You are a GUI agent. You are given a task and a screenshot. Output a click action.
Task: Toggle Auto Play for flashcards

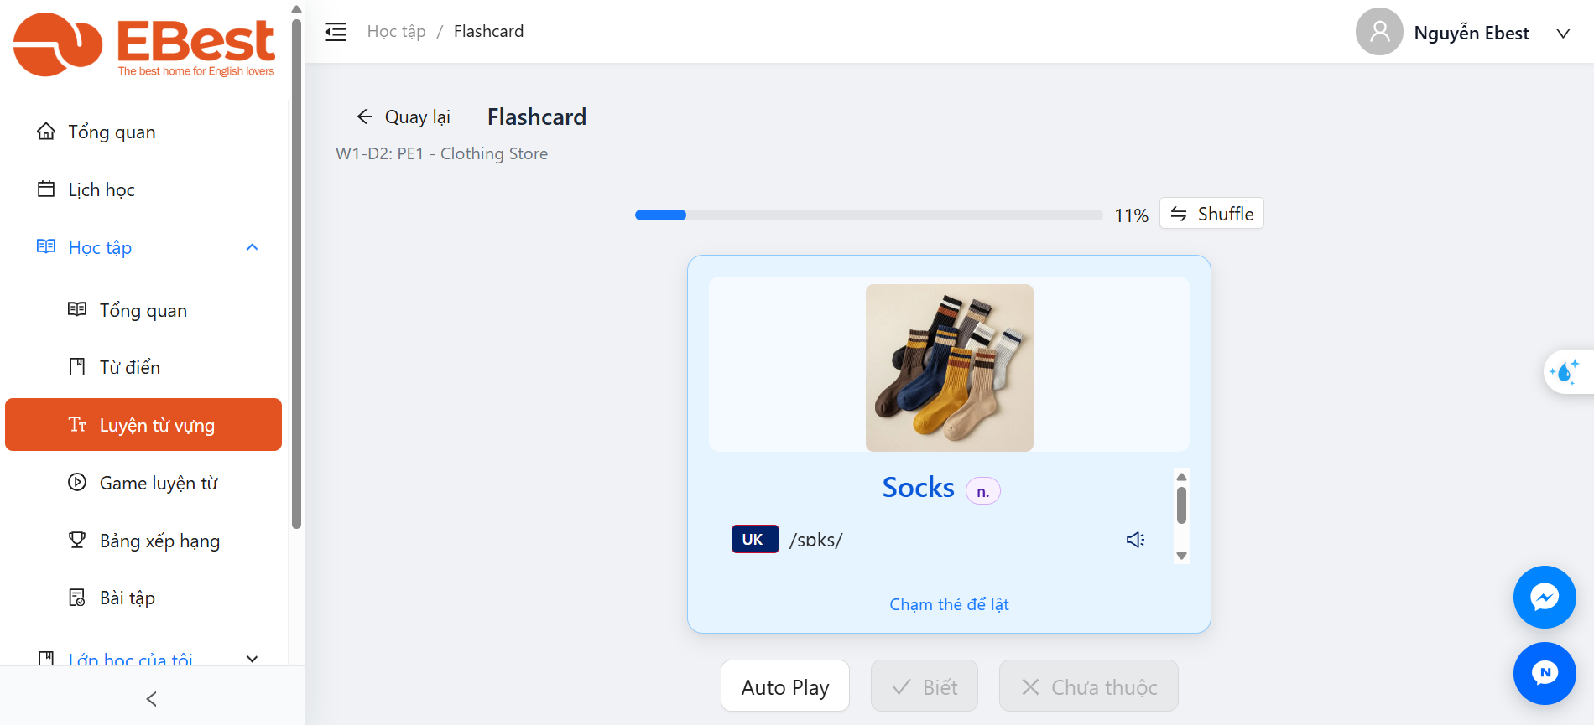[x=785, y=686]
